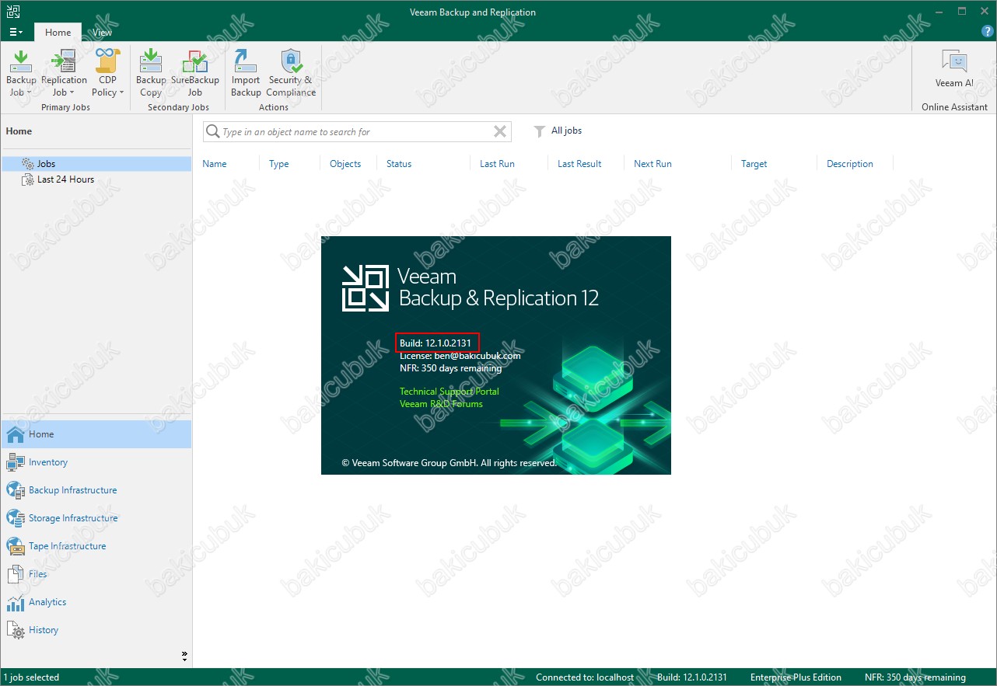Create a Backup Copy job
The height and width of the screenshot is (686, 997).
coord(151,73)
